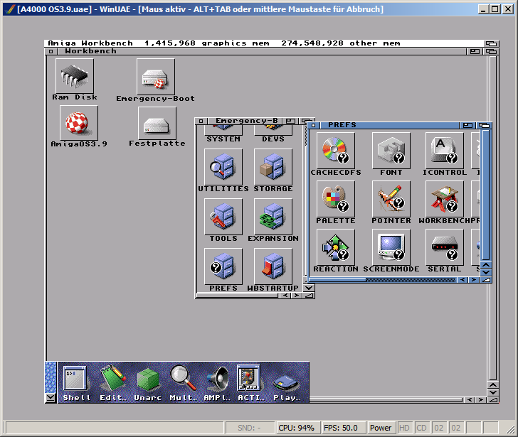Click the Workbench window zoom gadget
518x437 pixels.
[475, 51]
